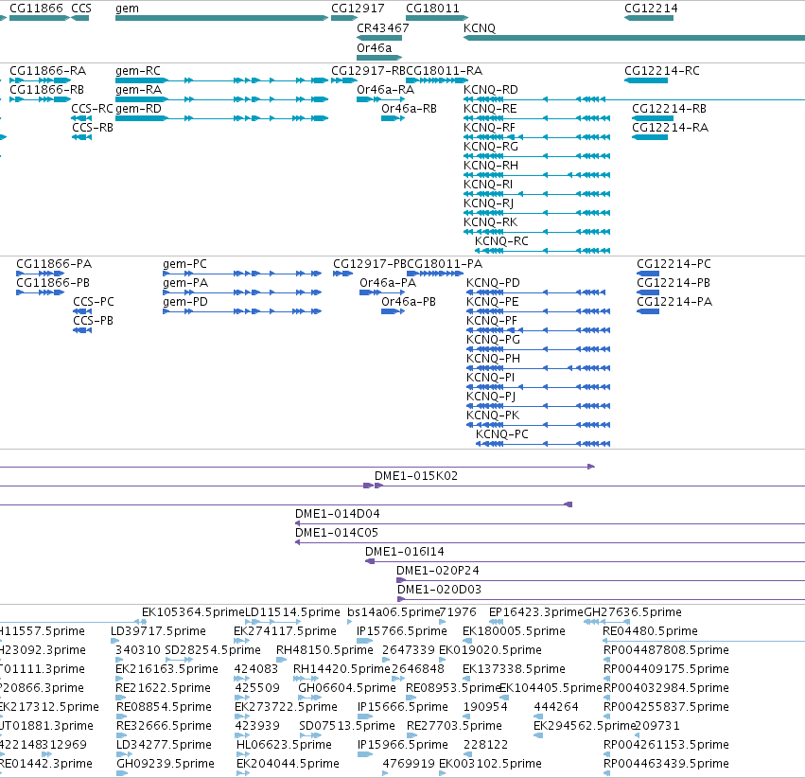Select the gem-PC protein feature
This screenshot has height=778, width=805.
pos(242,274)
